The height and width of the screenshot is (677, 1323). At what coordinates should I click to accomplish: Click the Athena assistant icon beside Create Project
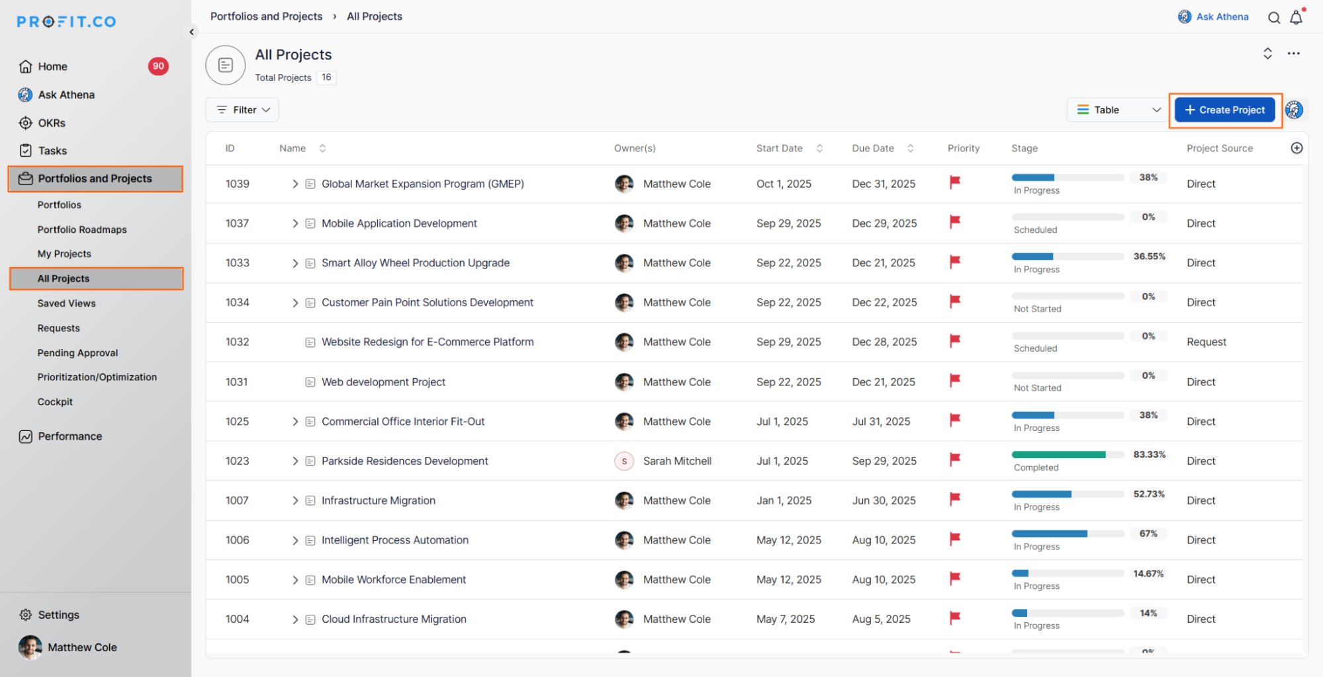pos(1295,110)
